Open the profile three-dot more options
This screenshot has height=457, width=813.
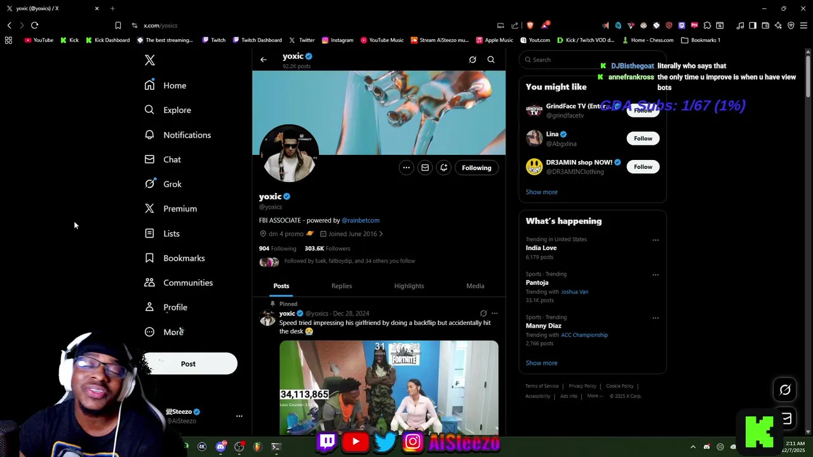[x=406, y=168]
